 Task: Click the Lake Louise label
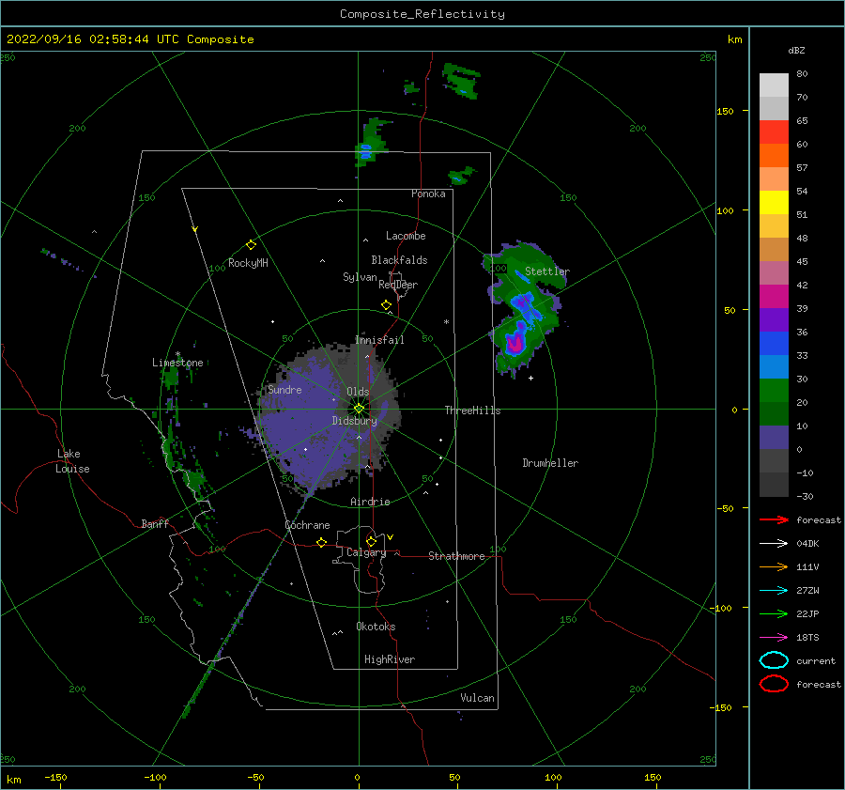[x=72, y=461]
